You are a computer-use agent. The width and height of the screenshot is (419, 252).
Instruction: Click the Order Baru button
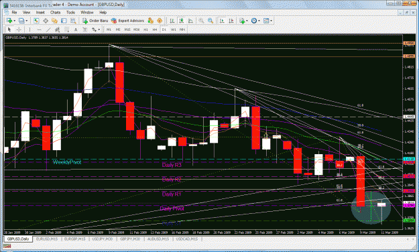click(95, 21)
